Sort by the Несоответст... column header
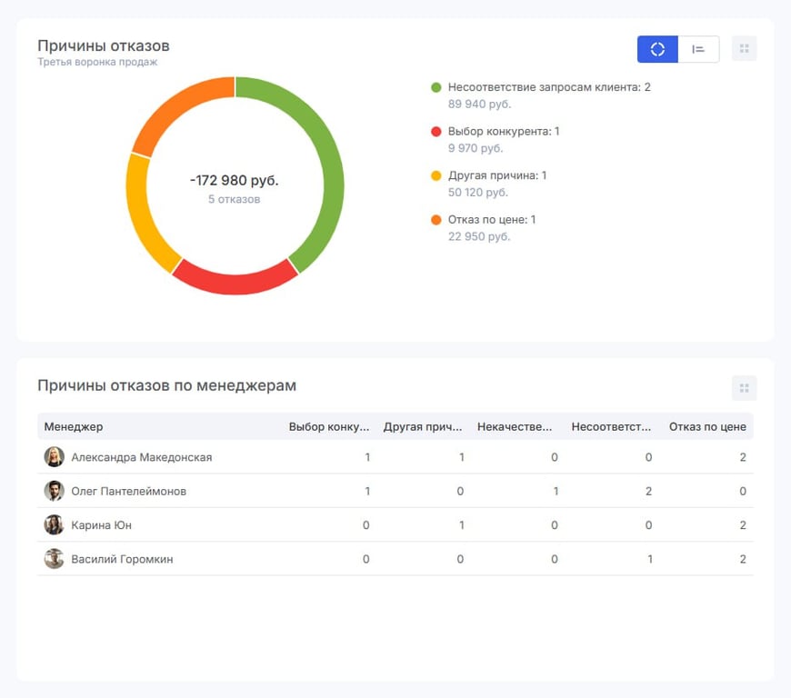 point(611,426)
